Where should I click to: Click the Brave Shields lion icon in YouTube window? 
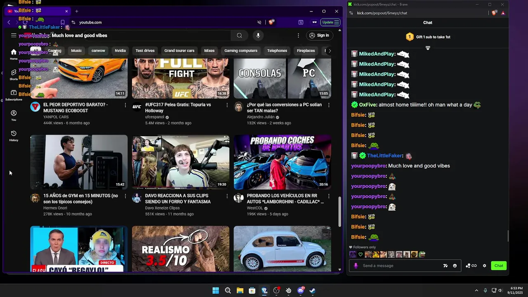pos(271,22)
